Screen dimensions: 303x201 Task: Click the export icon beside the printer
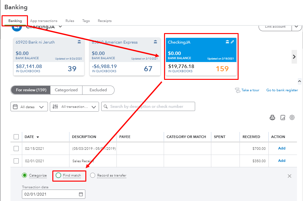tap(283, 118)
